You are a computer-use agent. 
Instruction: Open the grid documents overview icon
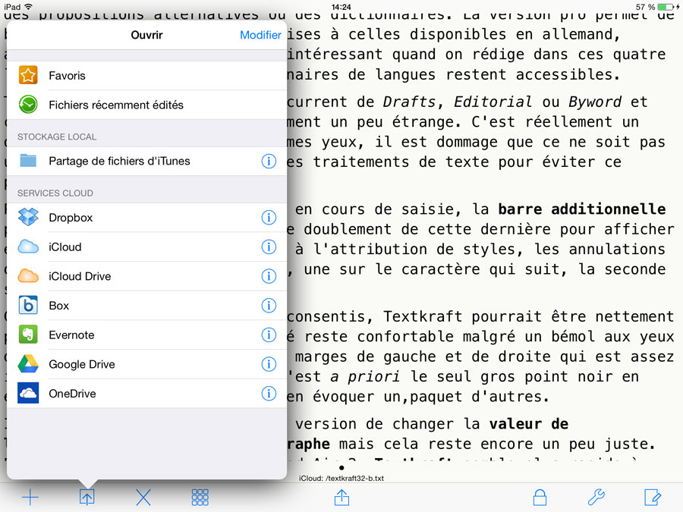tap(200, 497)
